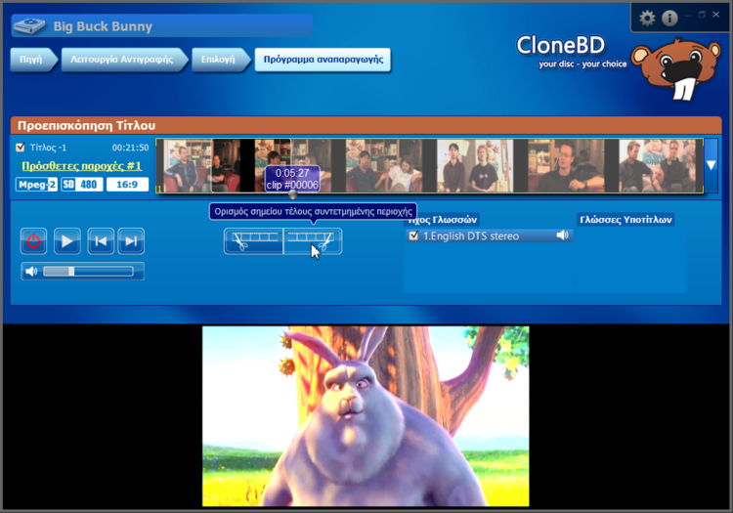Stop playback with the red power button
The height and width of the screenshot is (513, 733).
click(x=33, y=241)
